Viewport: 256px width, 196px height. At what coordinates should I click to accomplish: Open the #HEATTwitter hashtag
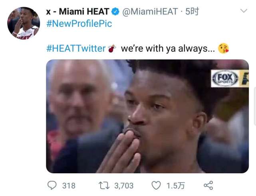tap(76, 49)
